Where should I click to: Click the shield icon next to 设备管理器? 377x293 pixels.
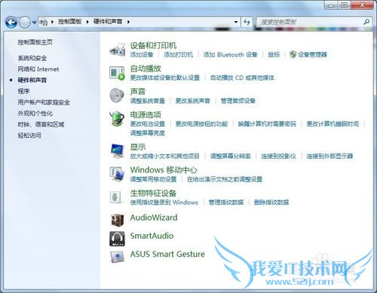[x=293, y=54]
